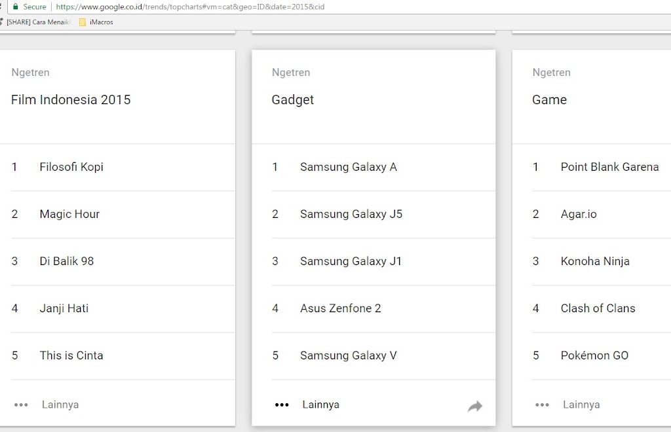This screenshot has height=432, width=671.
Task: Open Lainnya on the Game card
Action: click(x=581, y=405)
